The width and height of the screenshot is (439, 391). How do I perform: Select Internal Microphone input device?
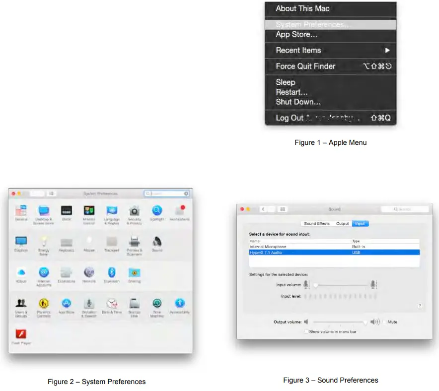click(334, 247)
